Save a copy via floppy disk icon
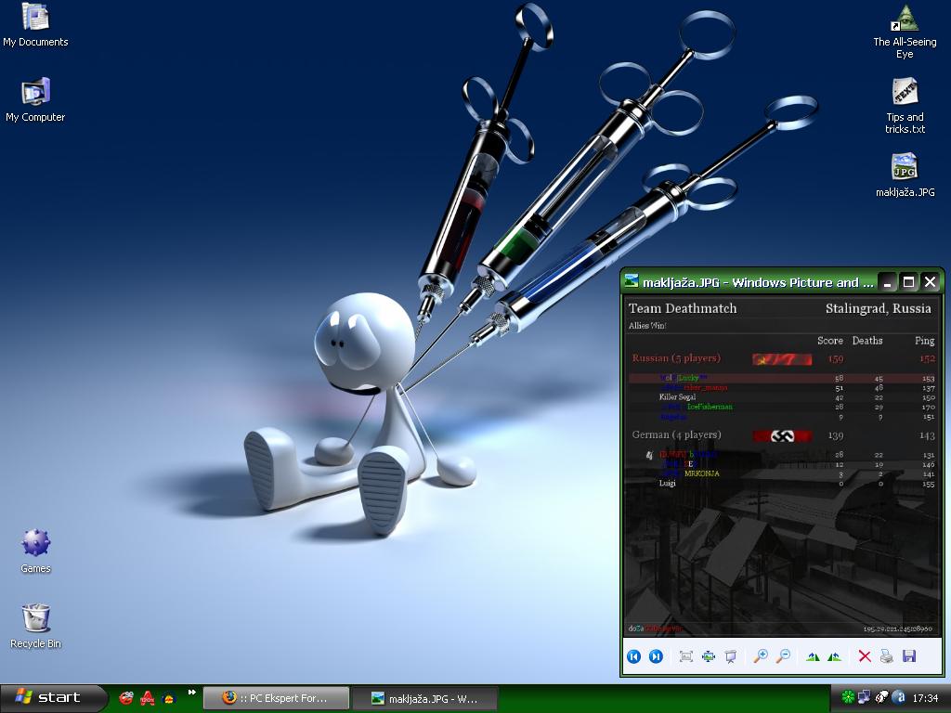Viewport: 951px width, 713px height. point(909,656)
